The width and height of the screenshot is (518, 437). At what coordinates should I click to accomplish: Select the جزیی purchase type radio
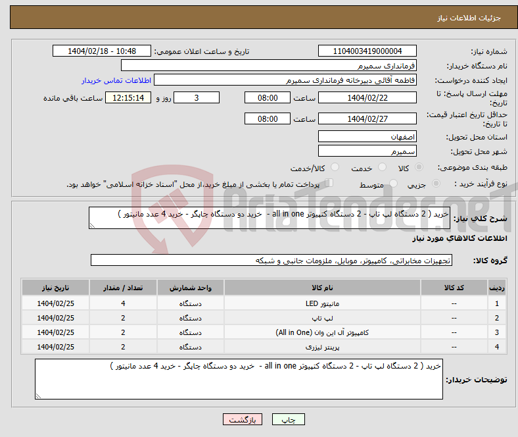(436, 183)
